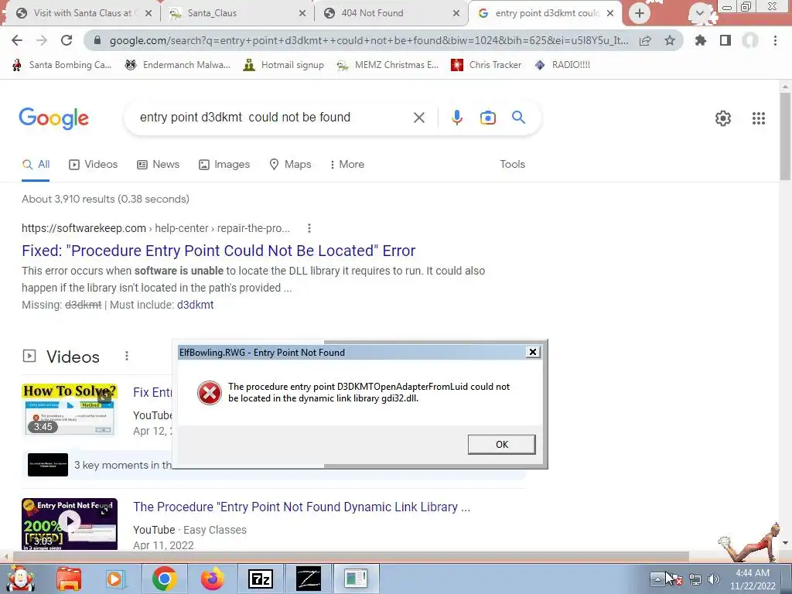792x594 pixels.
Task: Switch to the 404 Not Found tab
Action: (391, 13)
